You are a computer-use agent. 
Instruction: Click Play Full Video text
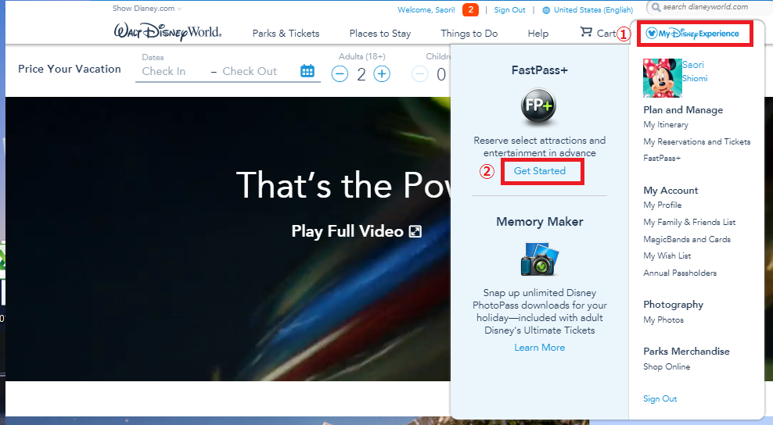(x=347, y=231)
